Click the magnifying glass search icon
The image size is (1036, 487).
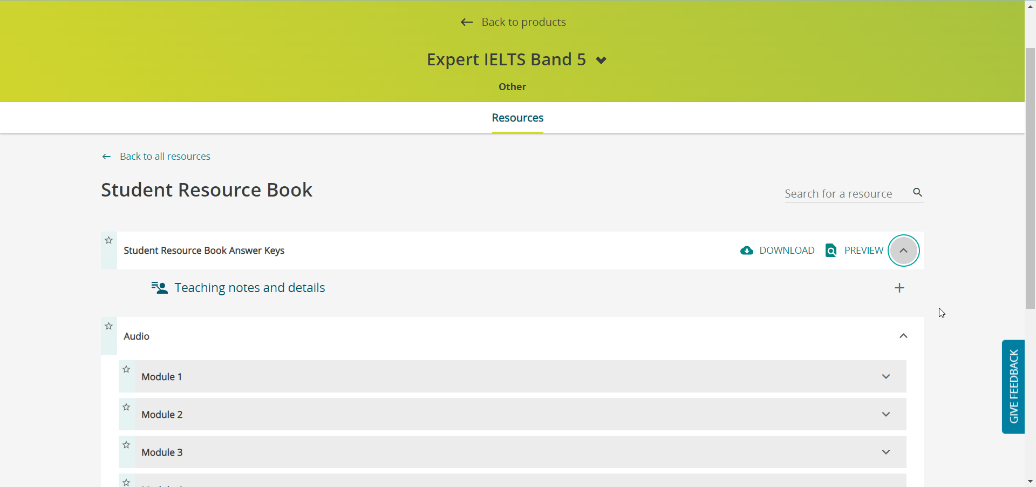coord(917,193)
